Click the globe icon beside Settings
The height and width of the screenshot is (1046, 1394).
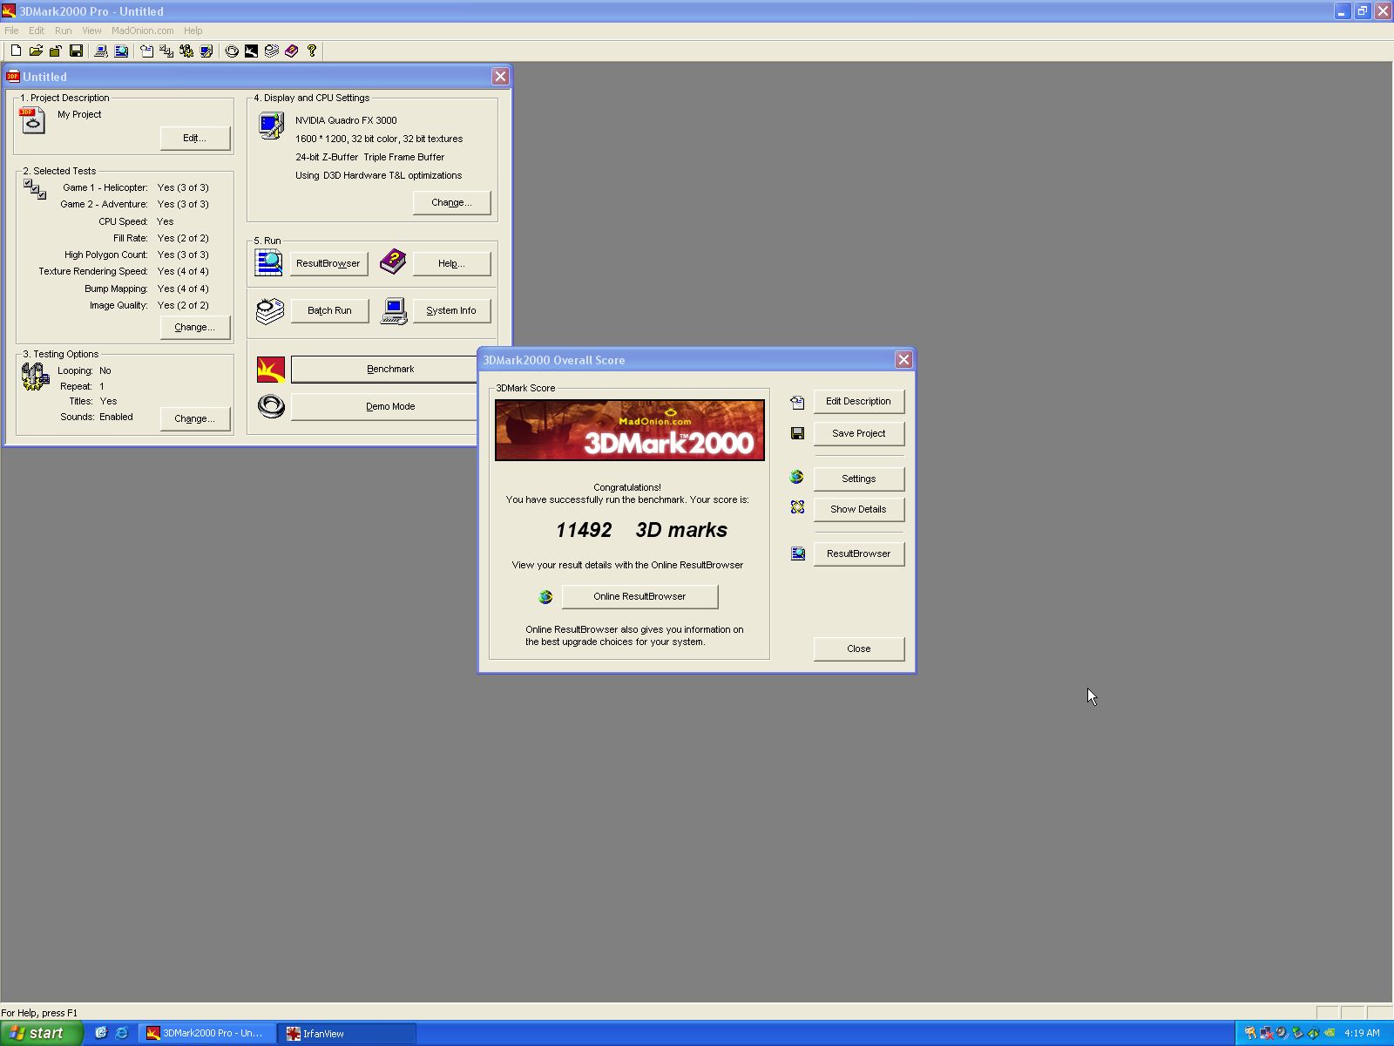[x=796, y=477]
